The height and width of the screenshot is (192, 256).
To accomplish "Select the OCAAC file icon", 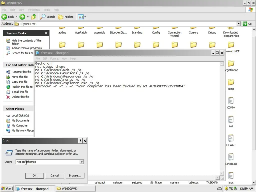I will (x=231, y=138).
